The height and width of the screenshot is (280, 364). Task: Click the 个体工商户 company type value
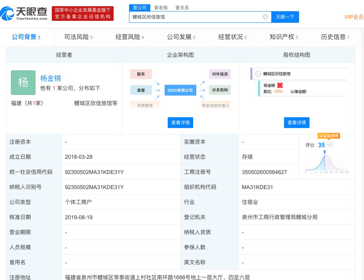(78, 202)
